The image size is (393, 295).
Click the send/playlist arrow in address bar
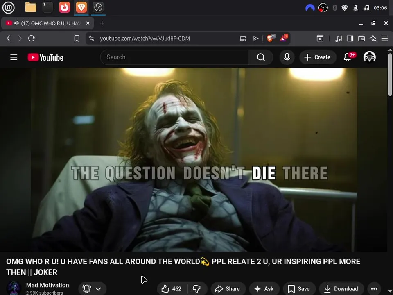255,39
